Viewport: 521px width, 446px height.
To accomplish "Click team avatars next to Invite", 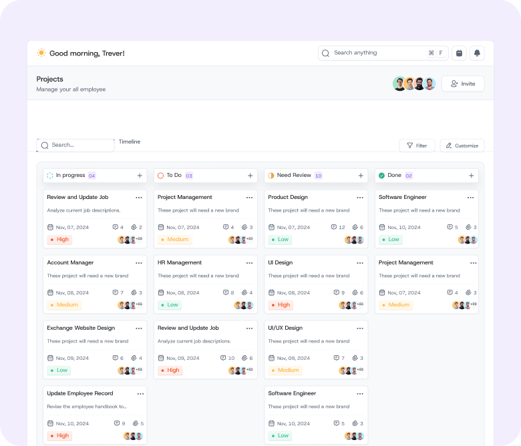I will (414, 83).
